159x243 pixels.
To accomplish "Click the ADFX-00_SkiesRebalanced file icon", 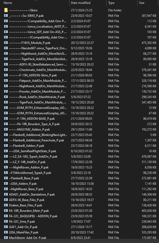I will point(6,64).
